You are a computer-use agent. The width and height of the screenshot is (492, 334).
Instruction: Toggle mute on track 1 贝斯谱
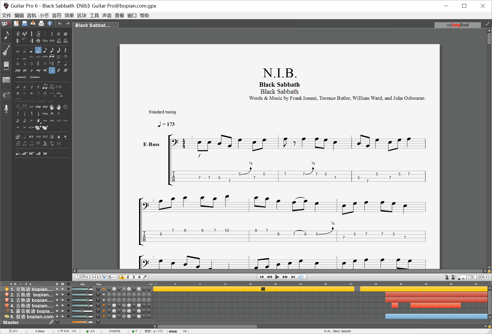62,289
